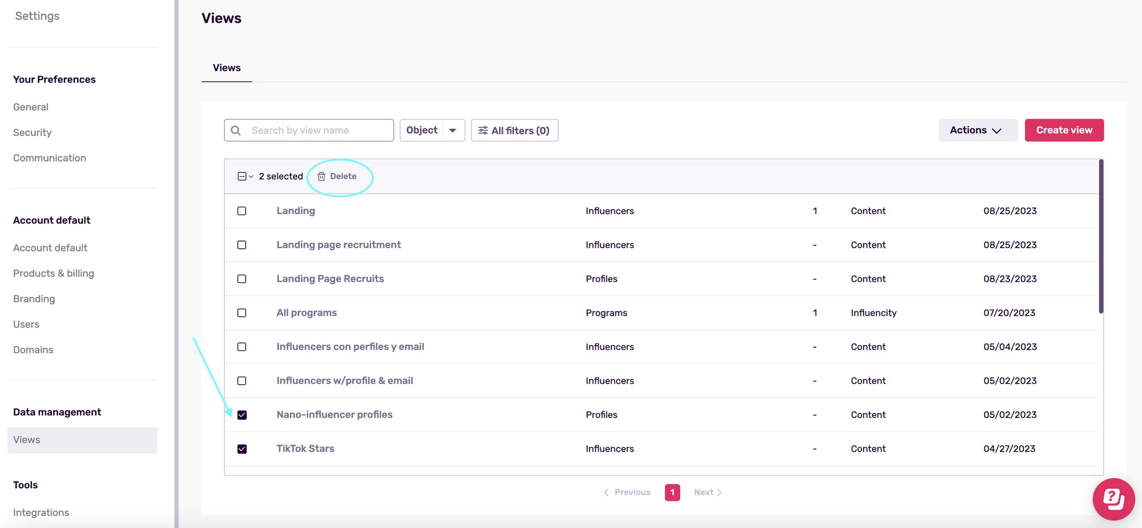Open Domains settings
The height and width of the screenshot is (528, 1142).
[x=33, y=350]
